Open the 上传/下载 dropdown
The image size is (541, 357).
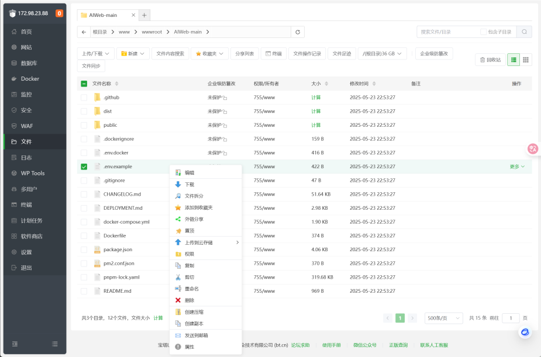pos(95,54)
